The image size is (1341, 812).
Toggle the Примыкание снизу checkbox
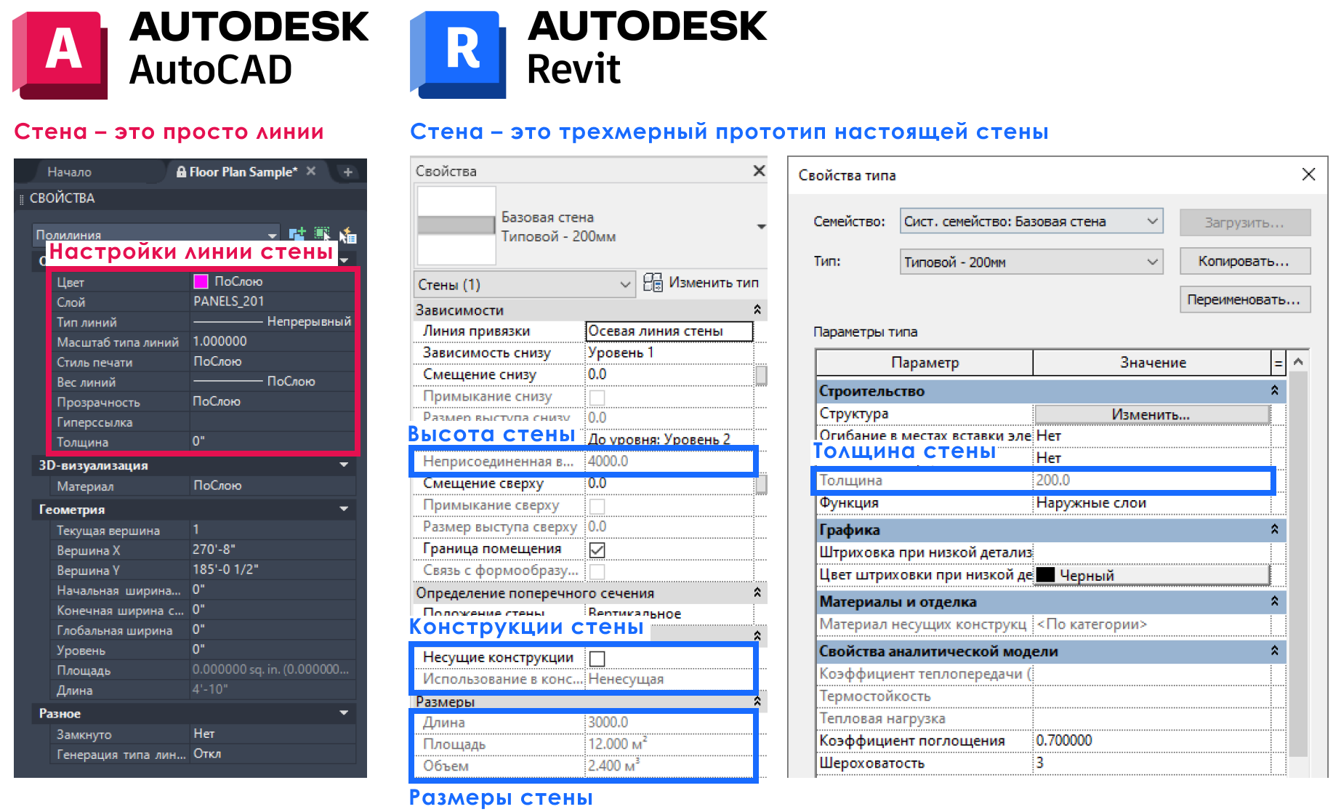point(597,397)
